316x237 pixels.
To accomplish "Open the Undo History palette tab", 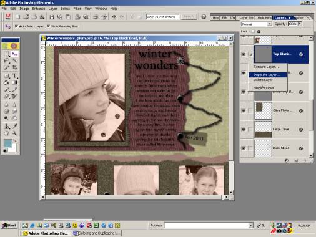I will (264, 18).
